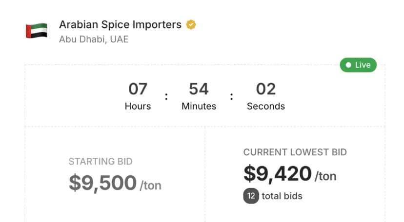404x222 pixels.
Task: Open Arabian Spice Importers company name
Action: [120, 24]
